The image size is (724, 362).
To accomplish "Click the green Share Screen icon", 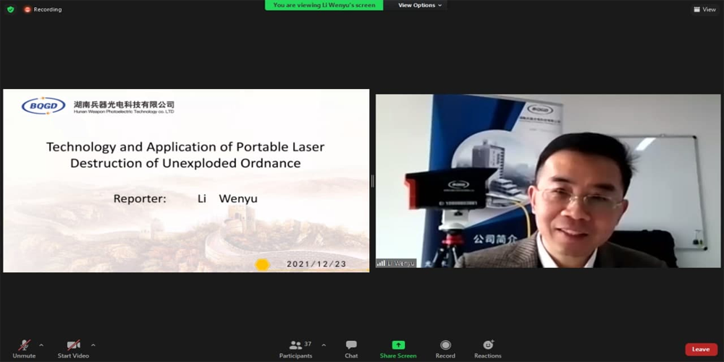I will (398, 345).
